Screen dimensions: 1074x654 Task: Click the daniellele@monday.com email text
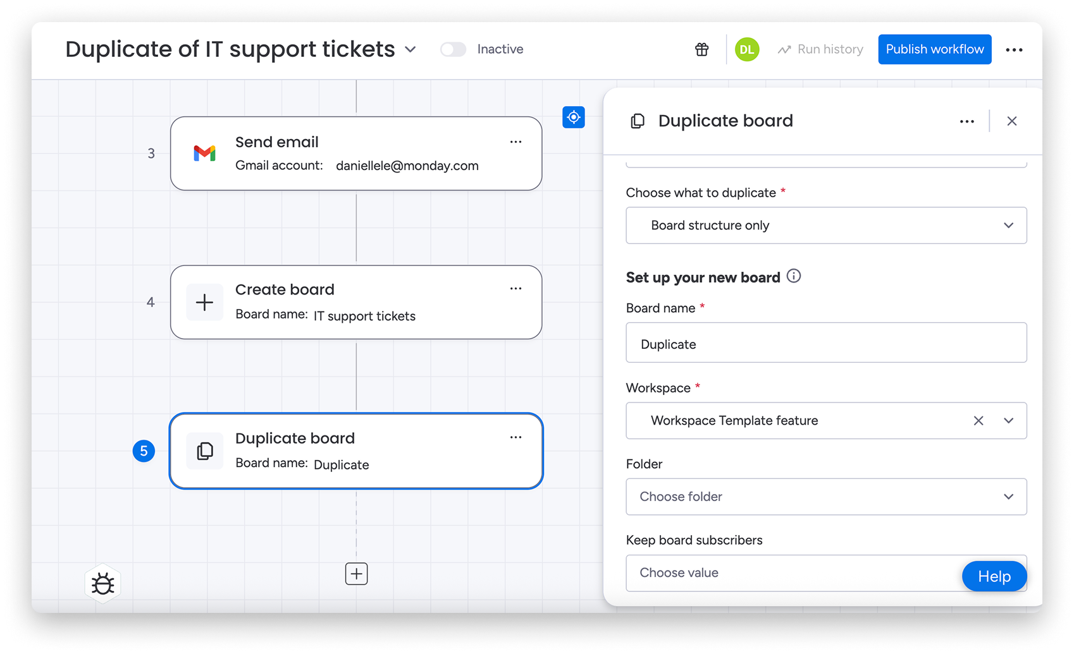[407, 166]
